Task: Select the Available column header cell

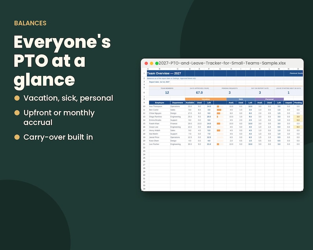Action: 190,103
